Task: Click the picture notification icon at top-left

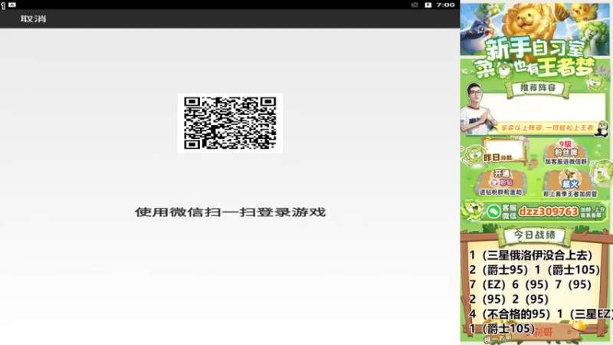Action: coord(12,5)
